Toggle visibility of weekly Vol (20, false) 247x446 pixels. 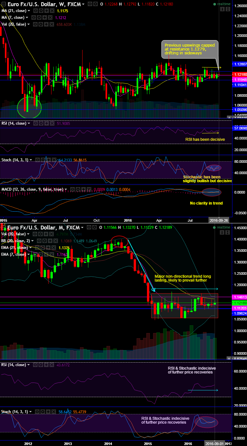tap(36, 24)
